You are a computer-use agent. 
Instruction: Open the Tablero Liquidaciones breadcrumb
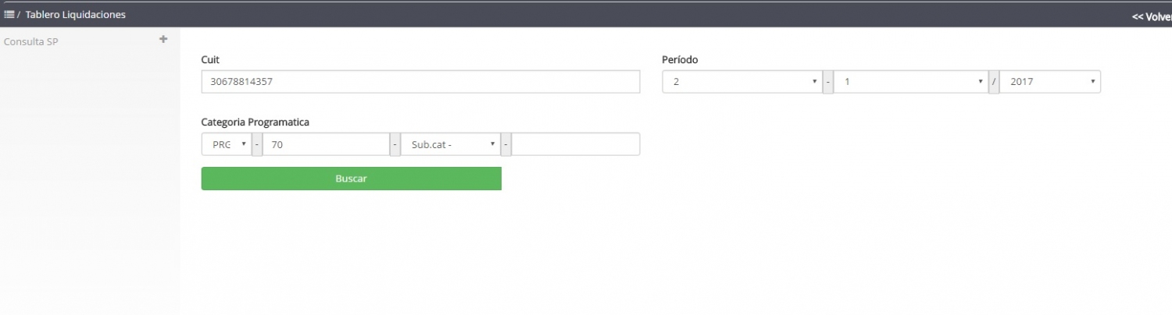tap(75, 15)
